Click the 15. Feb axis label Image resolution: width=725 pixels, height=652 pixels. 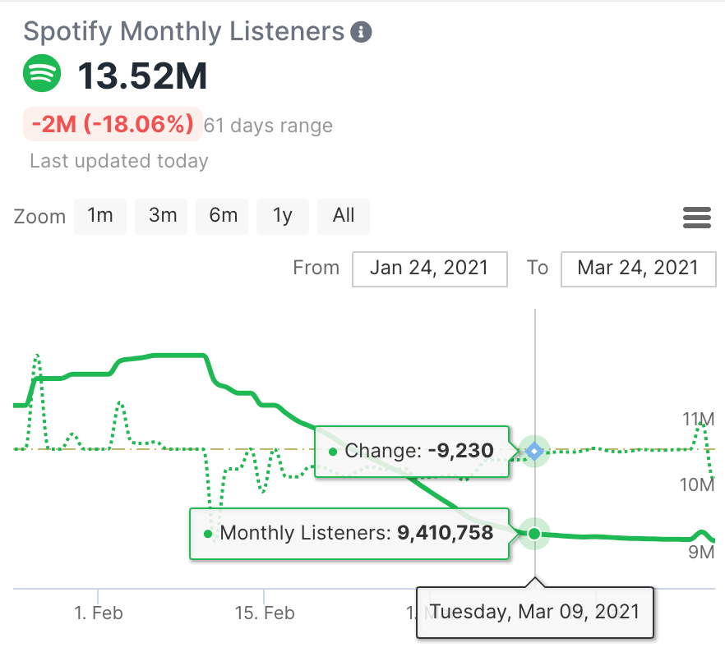tap(264, 613)
